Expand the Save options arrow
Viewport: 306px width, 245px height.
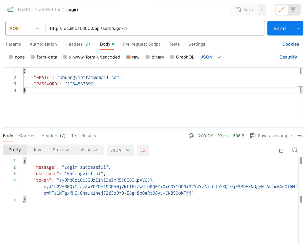pyautogui.click(x=262, y=10)
